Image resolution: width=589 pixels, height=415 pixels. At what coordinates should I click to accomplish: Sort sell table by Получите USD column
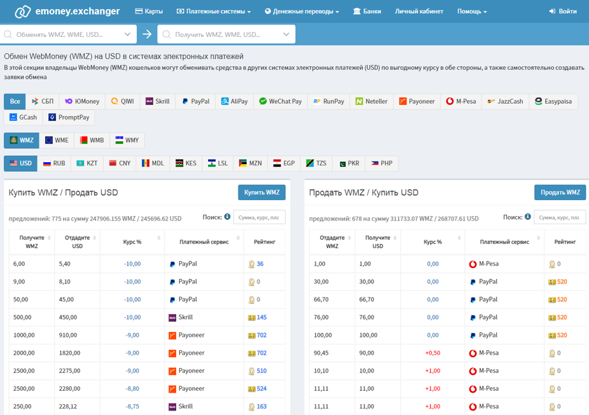pyautogui.click(x=378, y=242)
